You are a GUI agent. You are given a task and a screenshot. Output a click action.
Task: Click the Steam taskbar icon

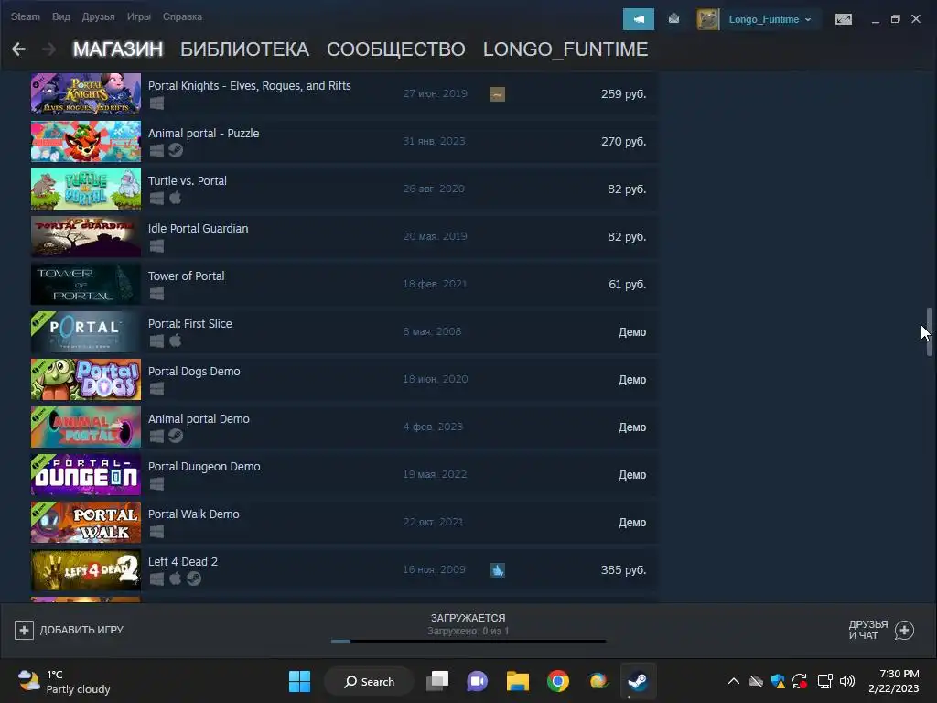coord(638,681)
